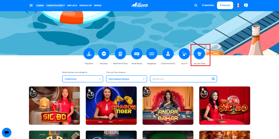Open the Dragon Tiger game thumbnail
This screenshot has width=279, height=139.
tap(111, 105)
